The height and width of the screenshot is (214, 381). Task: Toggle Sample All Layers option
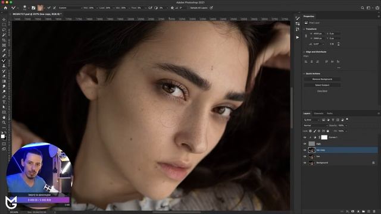point(198,8)
